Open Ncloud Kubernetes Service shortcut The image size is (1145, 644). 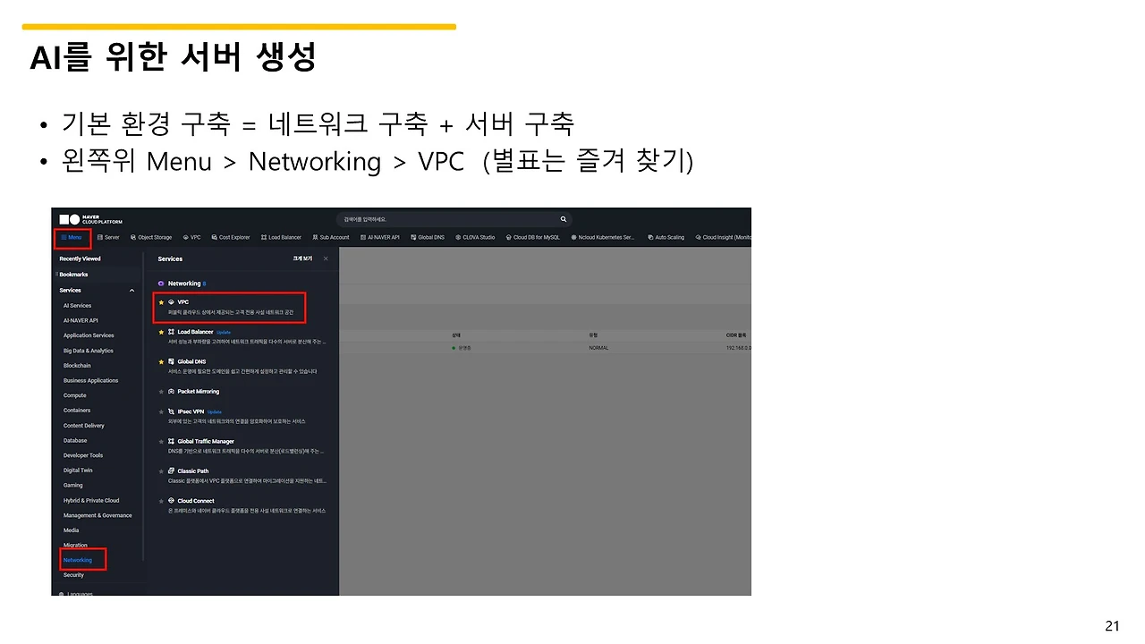[x=603, y=237]
